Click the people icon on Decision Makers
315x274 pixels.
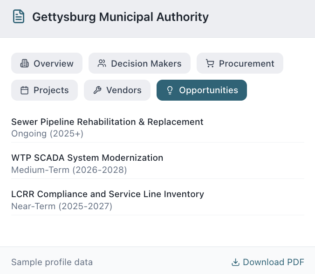click(102, 63)
